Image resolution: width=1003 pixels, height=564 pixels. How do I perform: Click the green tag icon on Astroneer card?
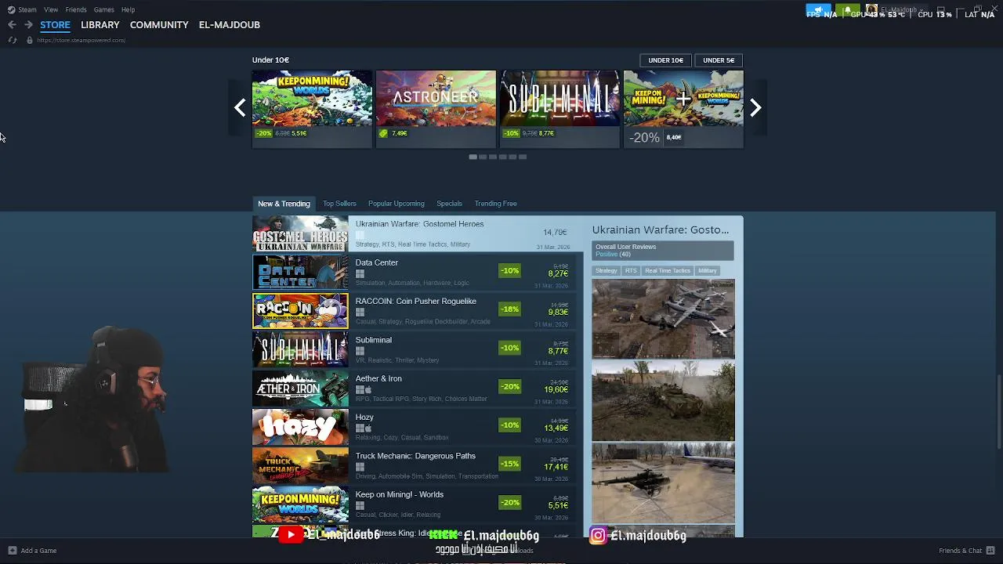coord(383,134)
